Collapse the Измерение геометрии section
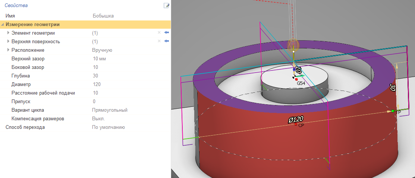Viewport: 415px width, 178px height. [x=3, y=25]
